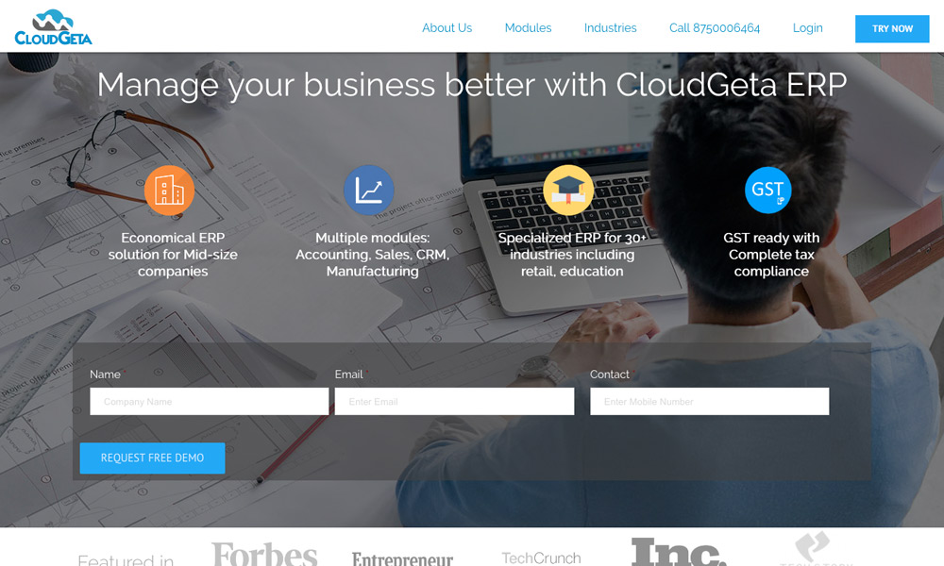Click the TRY NOW button
This screenshot has width=944, height=566.
pos(892,29)
